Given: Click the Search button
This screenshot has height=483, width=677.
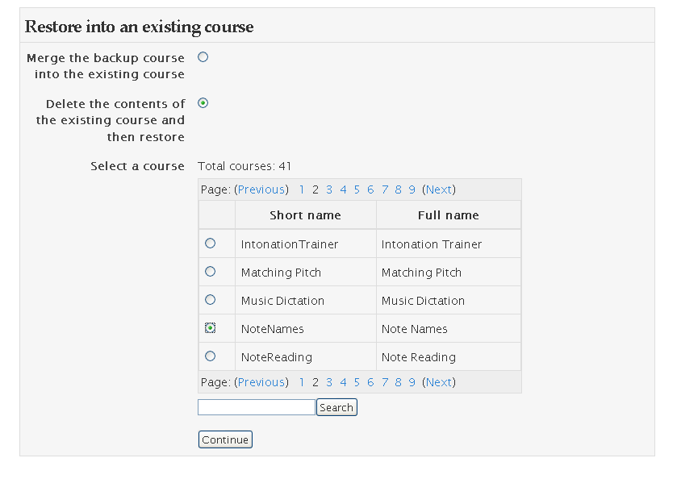Looking at the screenshot, I should (x=336, y=407).
